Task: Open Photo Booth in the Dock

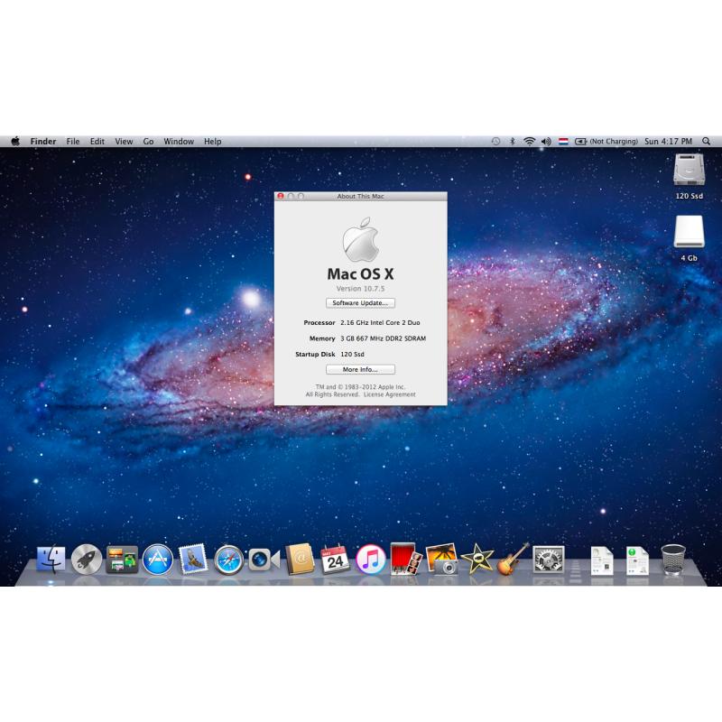Action: point(406,559)
